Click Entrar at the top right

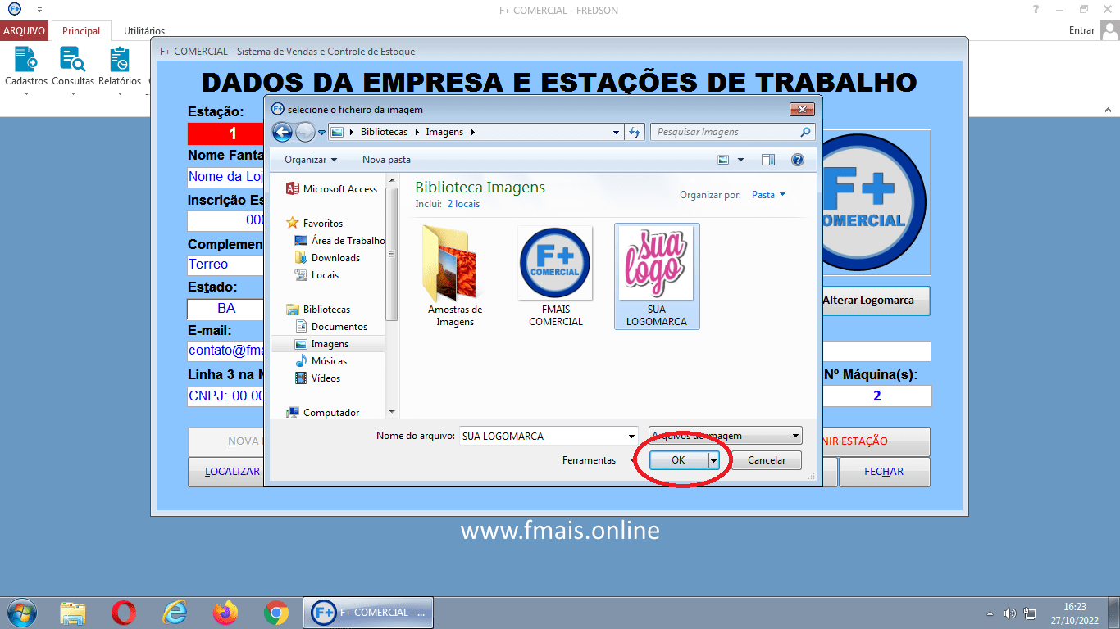1081,30
